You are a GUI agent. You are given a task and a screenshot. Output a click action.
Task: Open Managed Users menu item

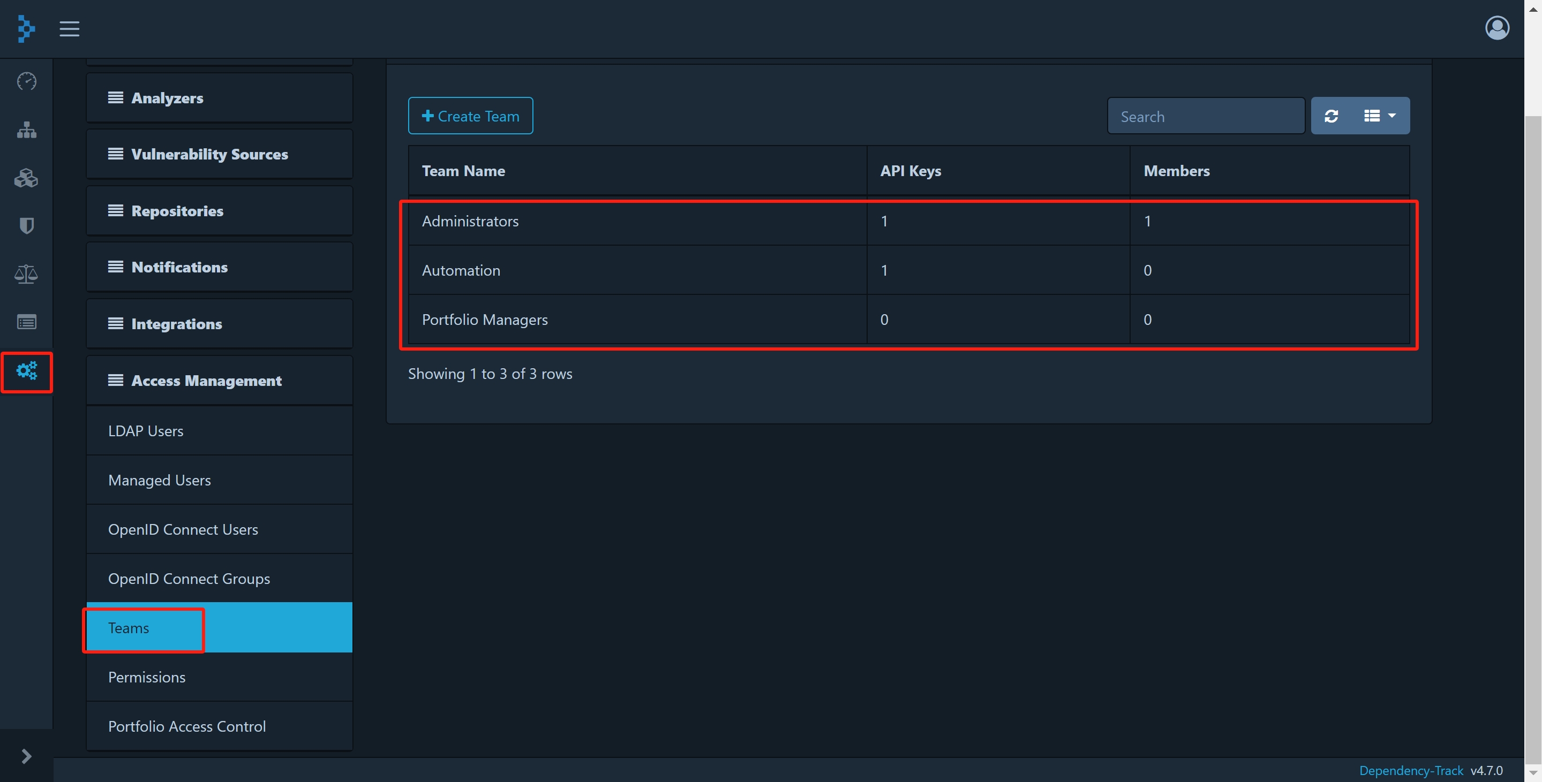tap(160, 481)
